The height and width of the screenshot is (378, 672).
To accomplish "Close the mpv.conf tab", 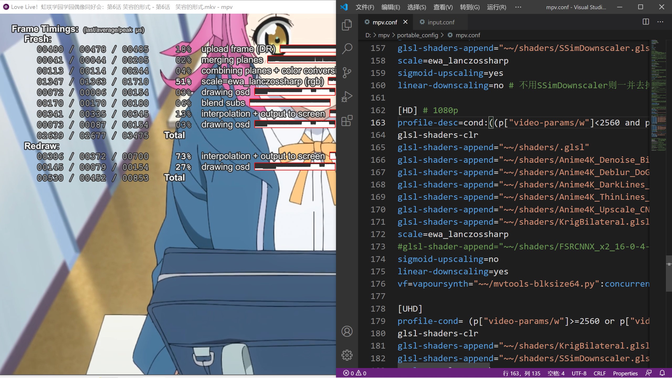I will tap(405, 22).
